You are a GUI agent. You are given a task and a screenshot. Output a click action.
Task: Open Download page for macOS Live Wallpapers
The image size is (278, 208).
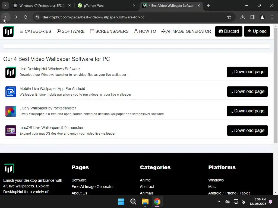point(247,130)
